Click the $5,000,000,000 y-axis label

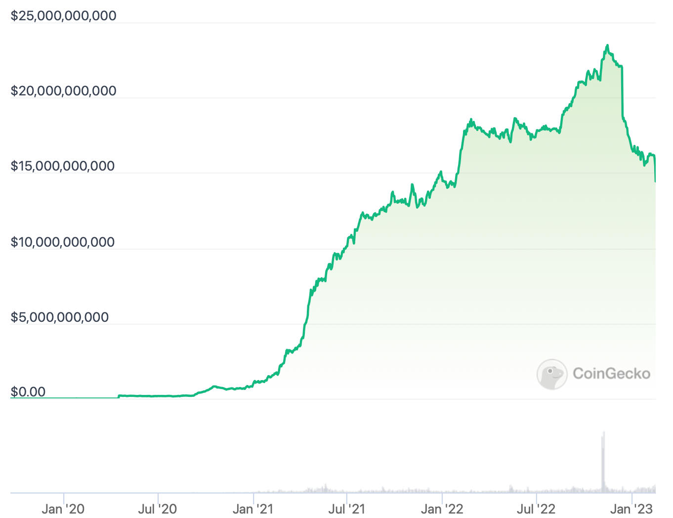point(60,317)
